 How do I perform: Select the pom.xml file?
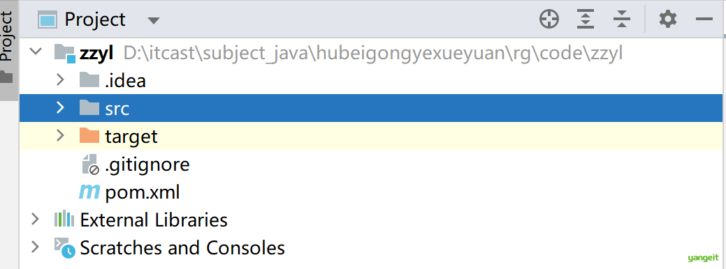tap(142, 192)
